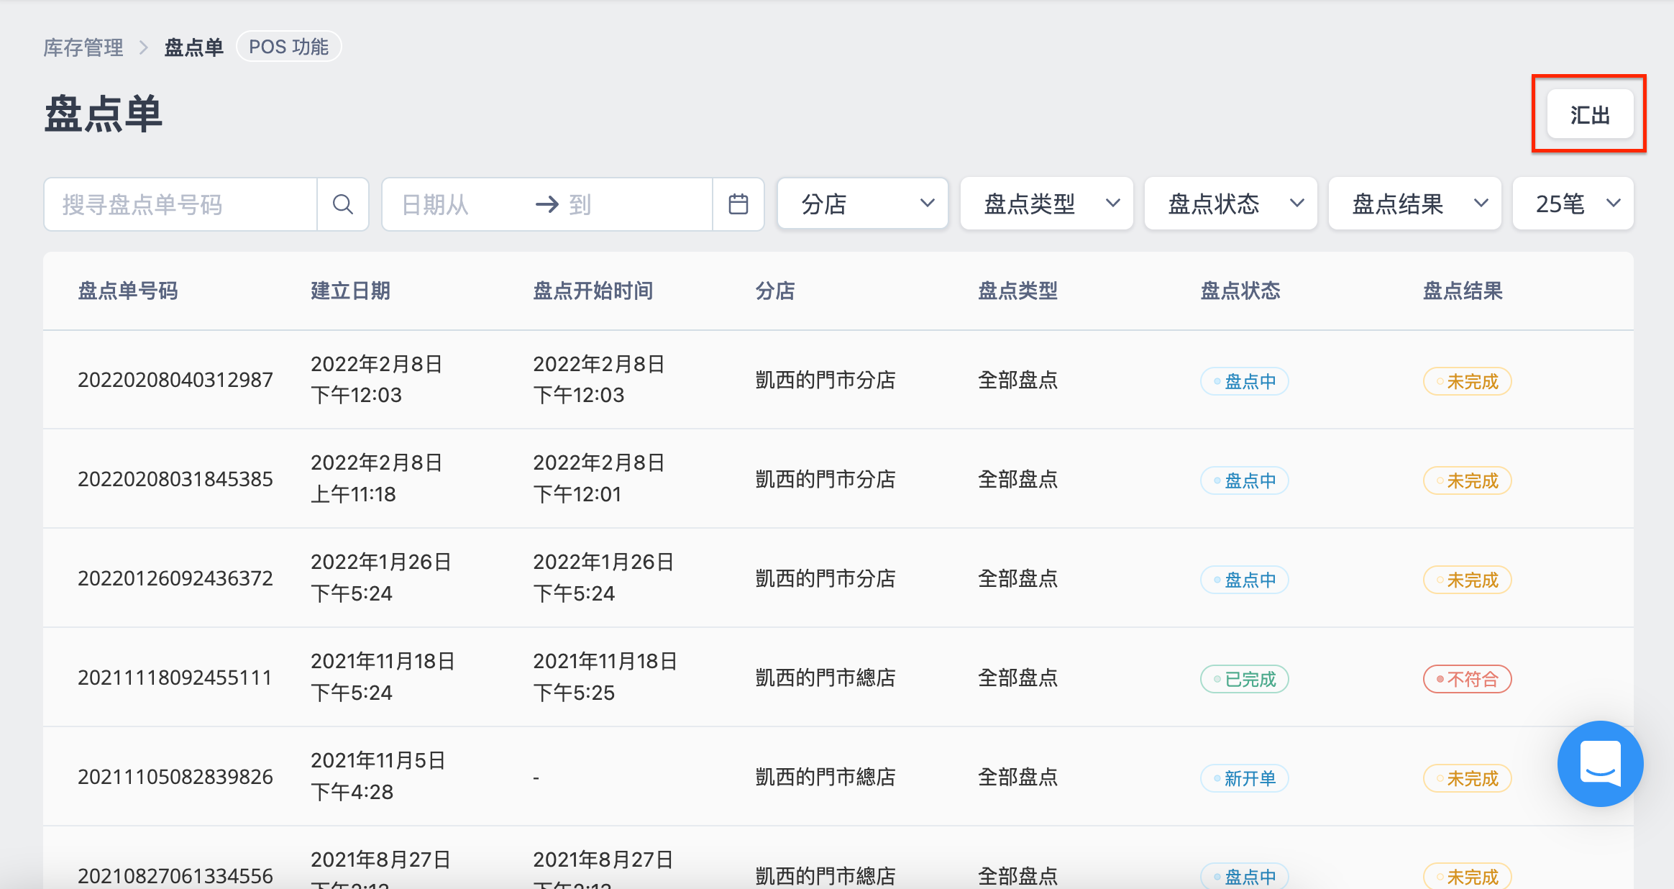Open stocktake order 20210827061334556
Image resolution: width=1674 pixels, height=889 pixels.
coord(175,876)
